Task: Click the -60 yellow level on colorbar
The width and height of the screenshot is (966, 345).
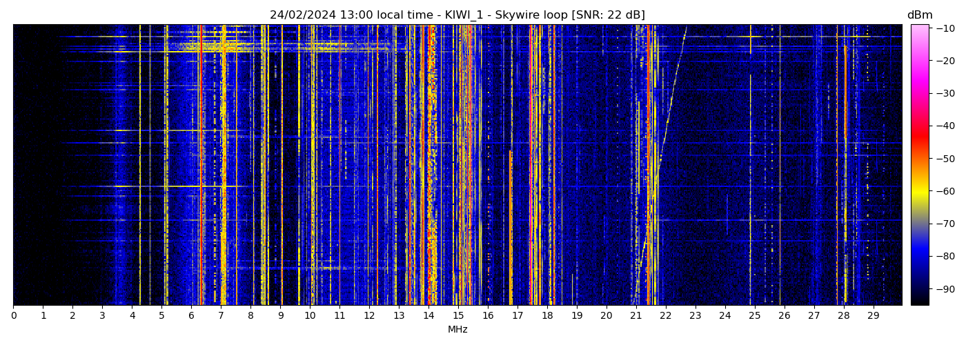Action: 919,191
